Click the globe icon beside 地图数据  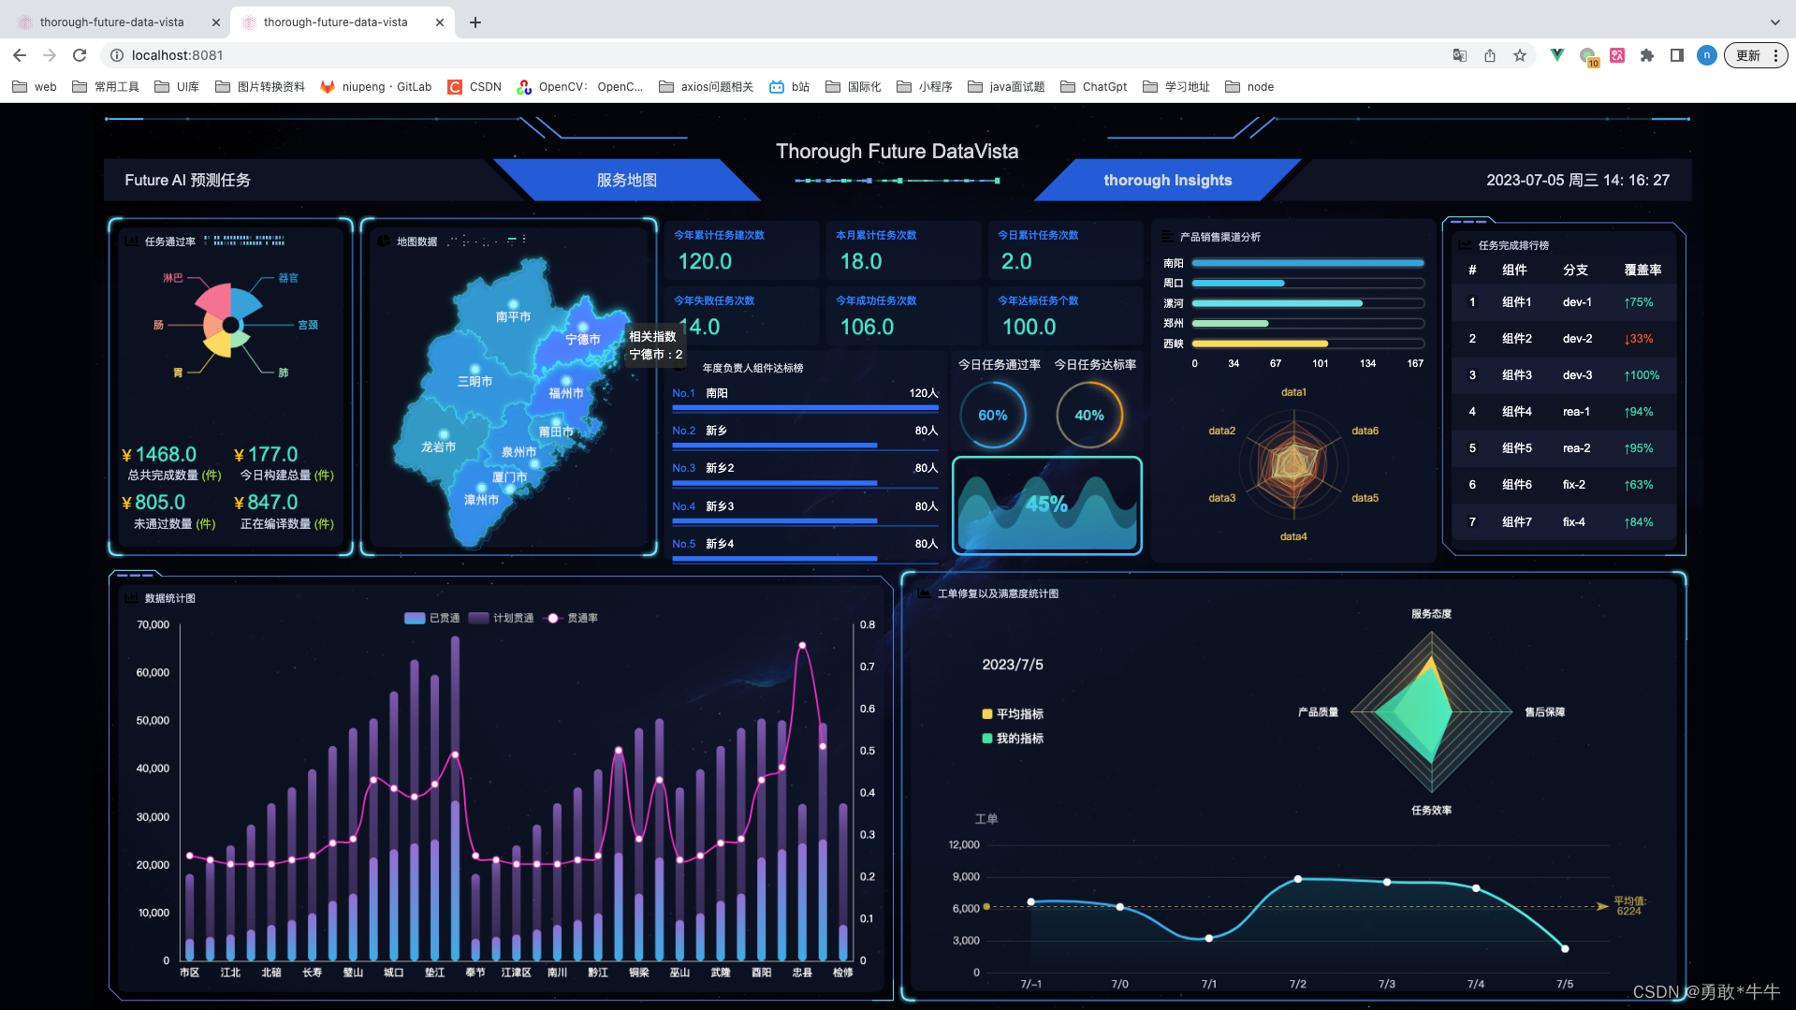click(384, 242)
